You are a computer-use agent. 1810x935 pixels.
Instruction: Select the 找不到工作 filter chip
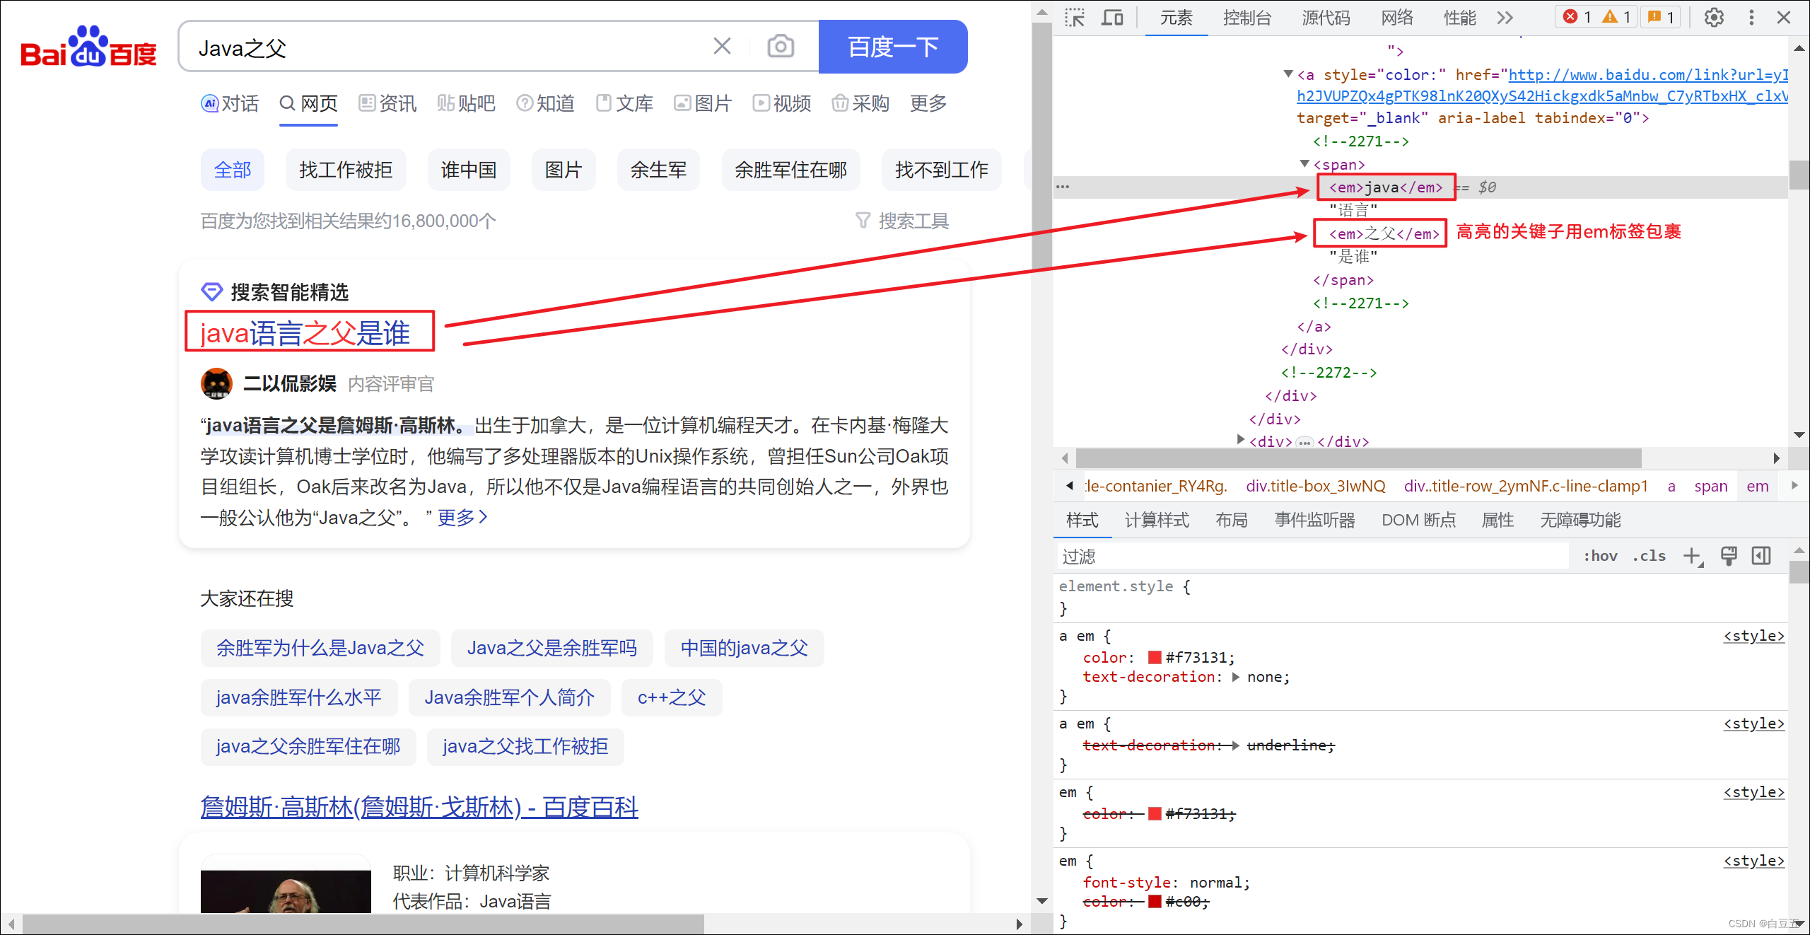(x=942, y=170)
